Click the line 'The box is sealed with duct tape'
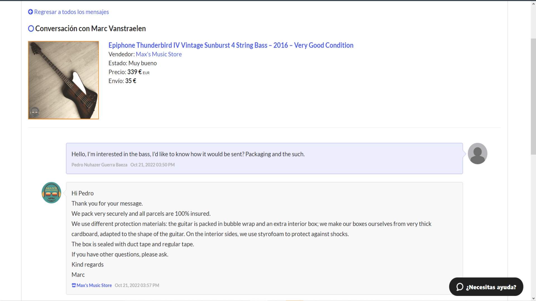This screenshot has width=536, height=301. pyautogui.click(x=133, y=244)
